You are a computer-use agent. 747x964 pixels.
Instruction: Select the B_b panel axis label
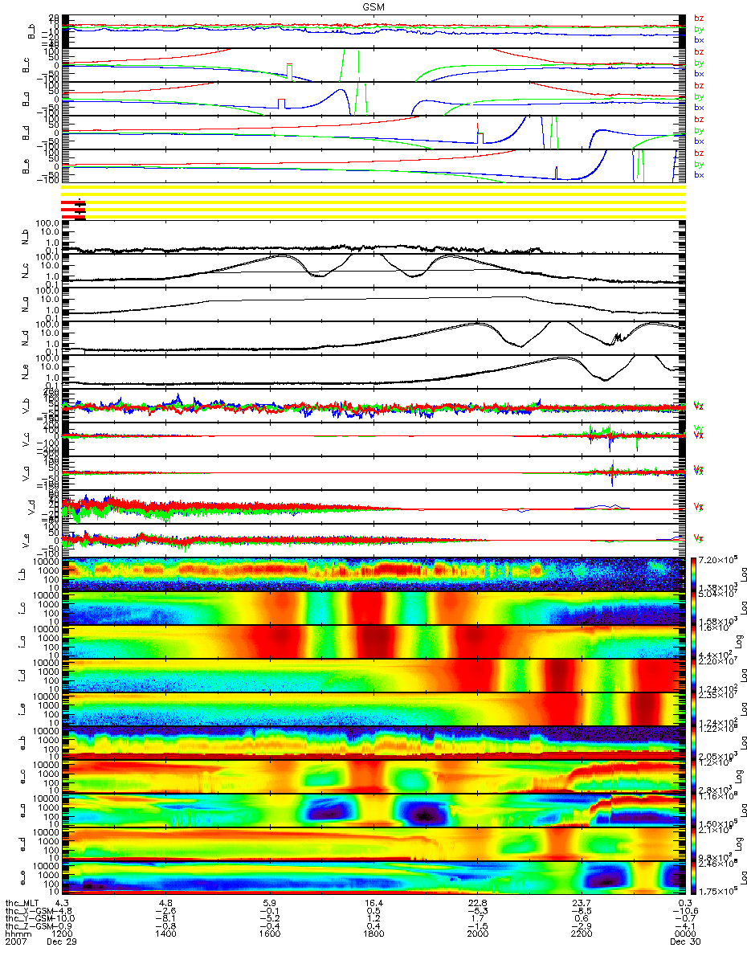[x=31, y=31]
